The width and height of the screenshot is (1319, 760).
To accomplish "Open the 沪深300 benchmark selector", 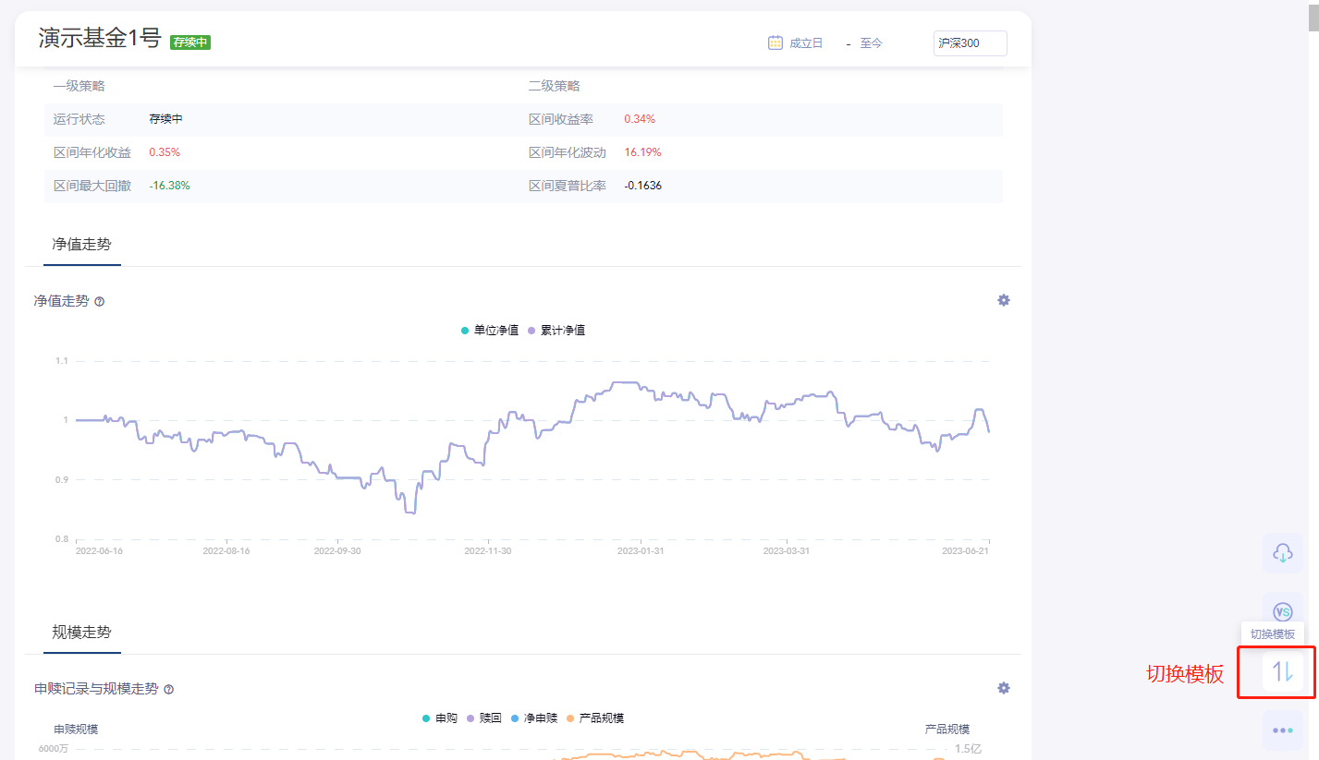I will [970, 43].
